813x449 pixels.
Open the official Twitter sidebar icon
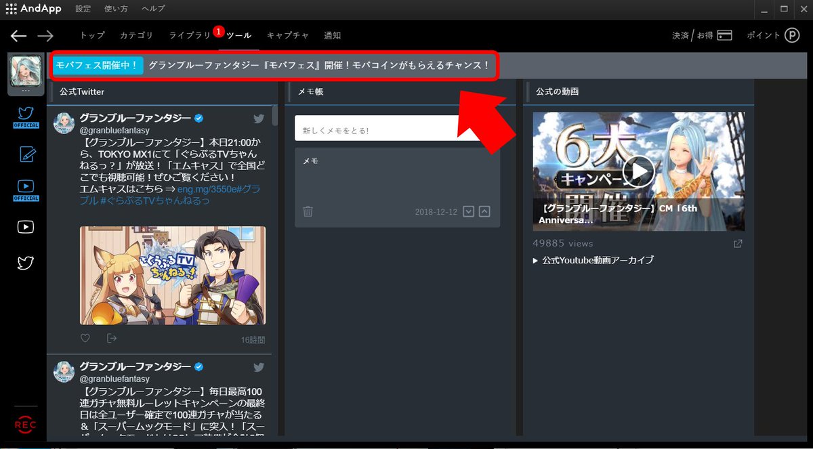[x=26, y=116]
